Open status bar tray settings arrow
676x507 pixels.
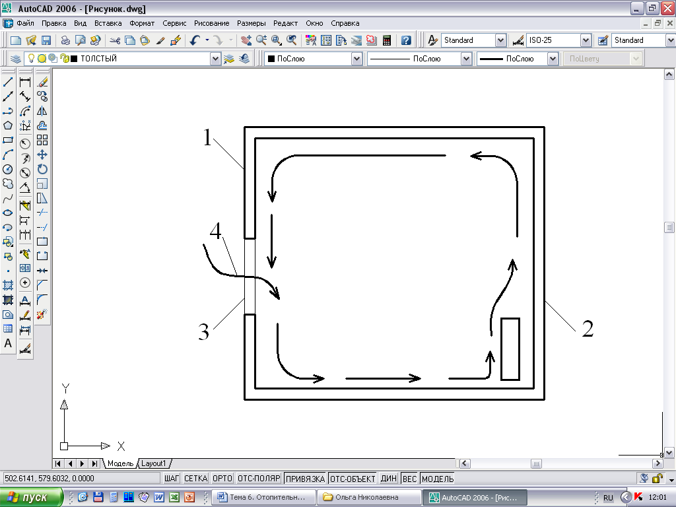[671, 479]
